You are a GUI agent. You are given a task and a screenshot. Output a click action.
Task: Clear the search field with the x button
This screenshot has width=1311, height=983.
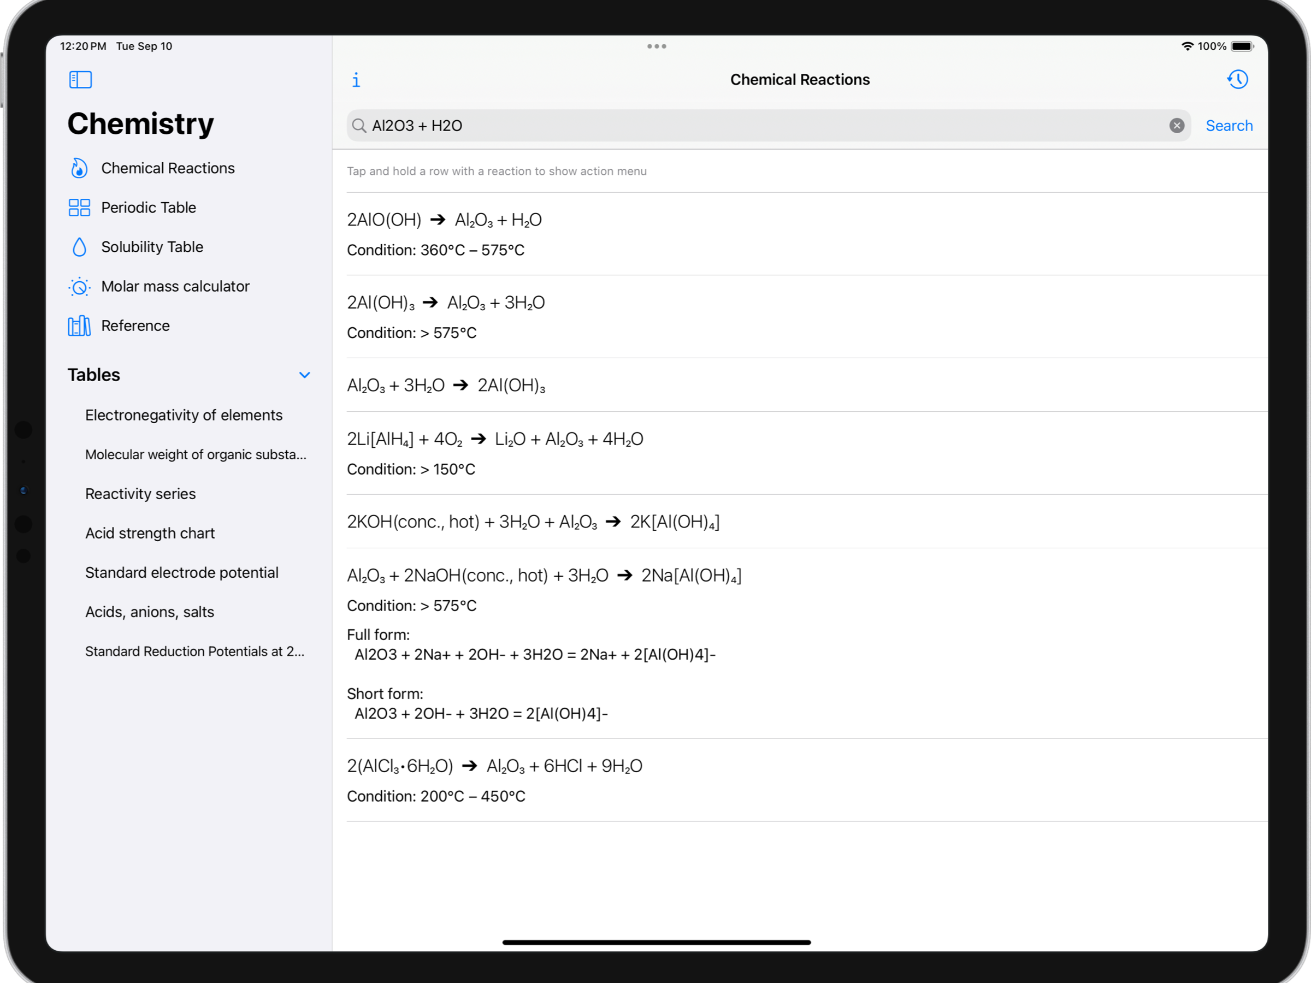(1177, 125)
